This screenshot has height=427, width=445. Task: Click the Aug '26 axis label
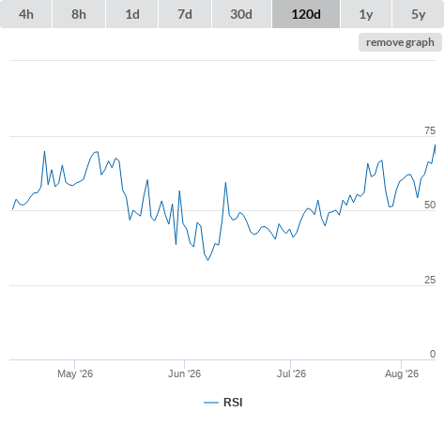click(402, 374)
